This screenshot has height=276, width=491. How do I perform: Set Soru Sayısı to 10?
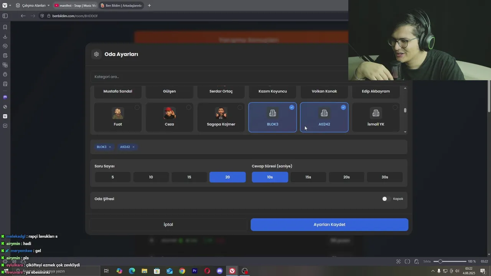(x=151, y=177)
